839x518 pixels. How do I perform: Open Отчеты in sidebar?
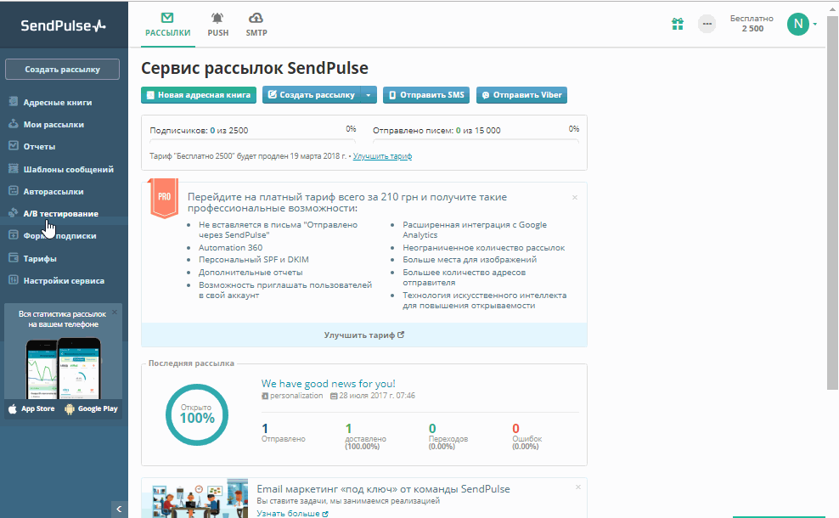[39, 146]
